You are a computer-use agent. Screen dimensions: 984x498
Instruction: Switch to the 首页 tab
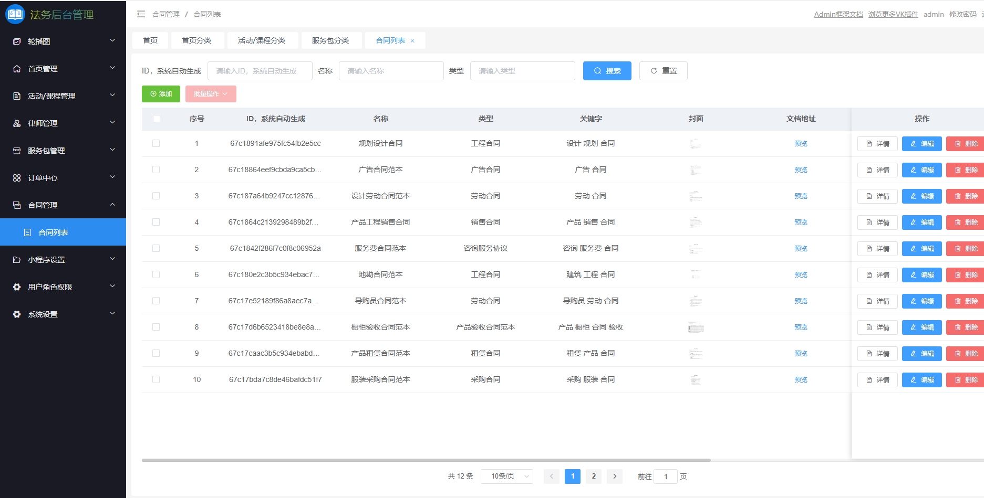pyautogui.click(x=150, y=40)
